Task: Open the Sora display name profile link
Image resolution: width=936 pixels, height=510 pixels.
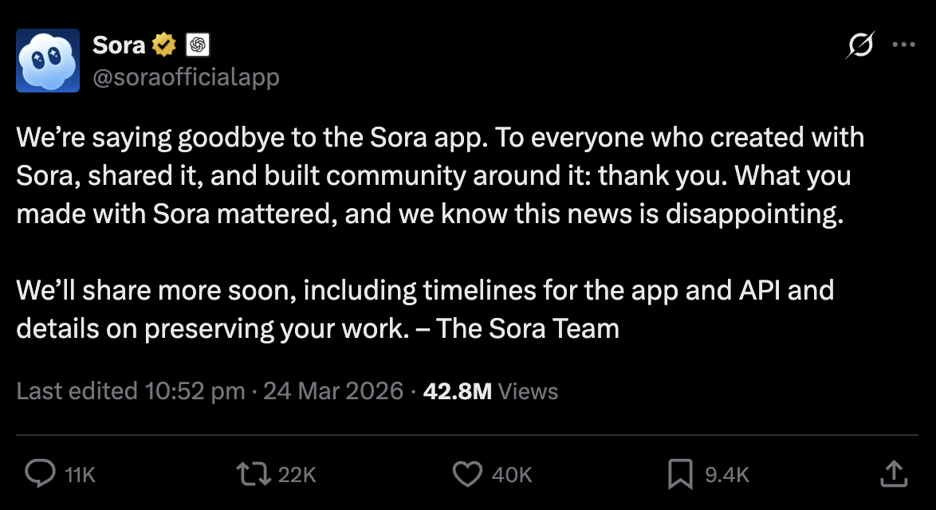Action: [x=119, y=45]
